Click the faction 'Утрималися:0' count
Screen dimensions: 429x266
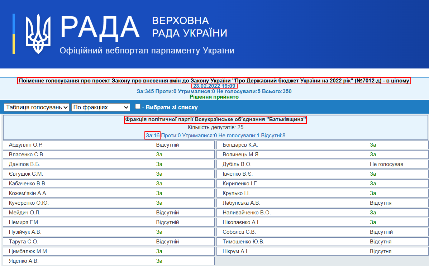tap(200, 136)
